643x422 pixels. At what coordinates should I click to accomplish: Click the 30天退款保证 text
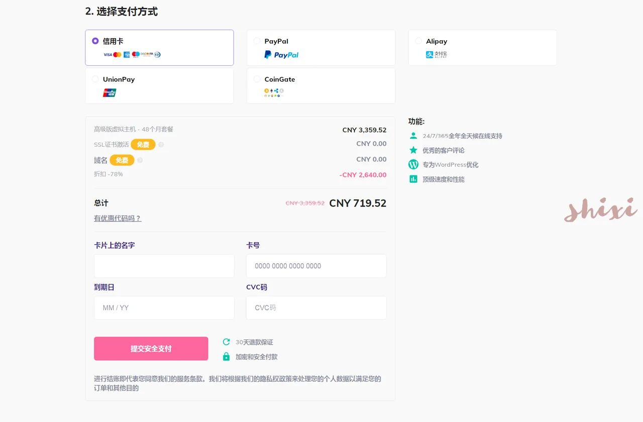pyautogui.click(x=254, y=342)
